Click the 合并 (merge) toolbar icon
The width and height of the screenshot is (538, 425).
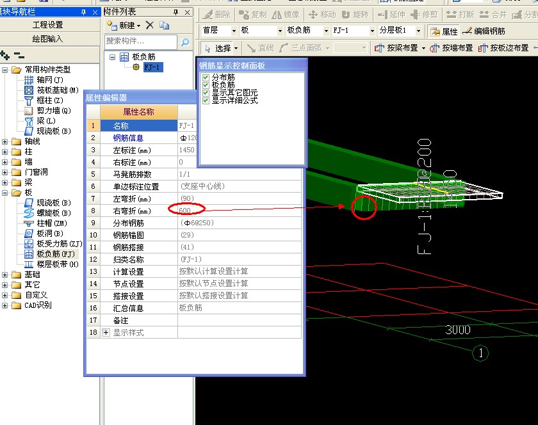coord(493,15)
